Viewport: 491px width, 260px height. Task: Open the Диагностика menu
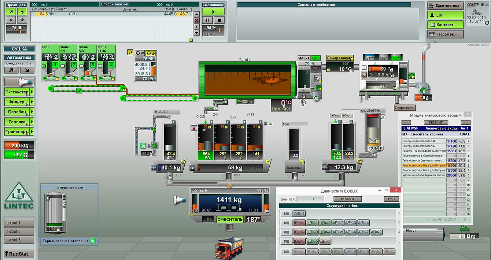(445, 5)
